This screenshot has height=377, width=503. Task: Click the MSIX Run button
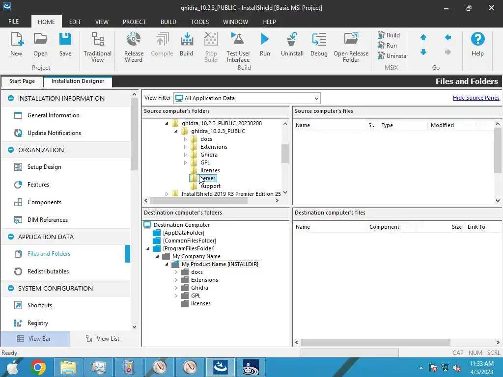[387, 46]
